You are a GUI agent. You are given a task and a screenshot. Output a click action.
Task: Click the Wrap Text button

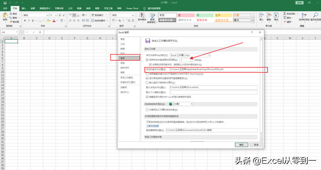click(98, 15)
